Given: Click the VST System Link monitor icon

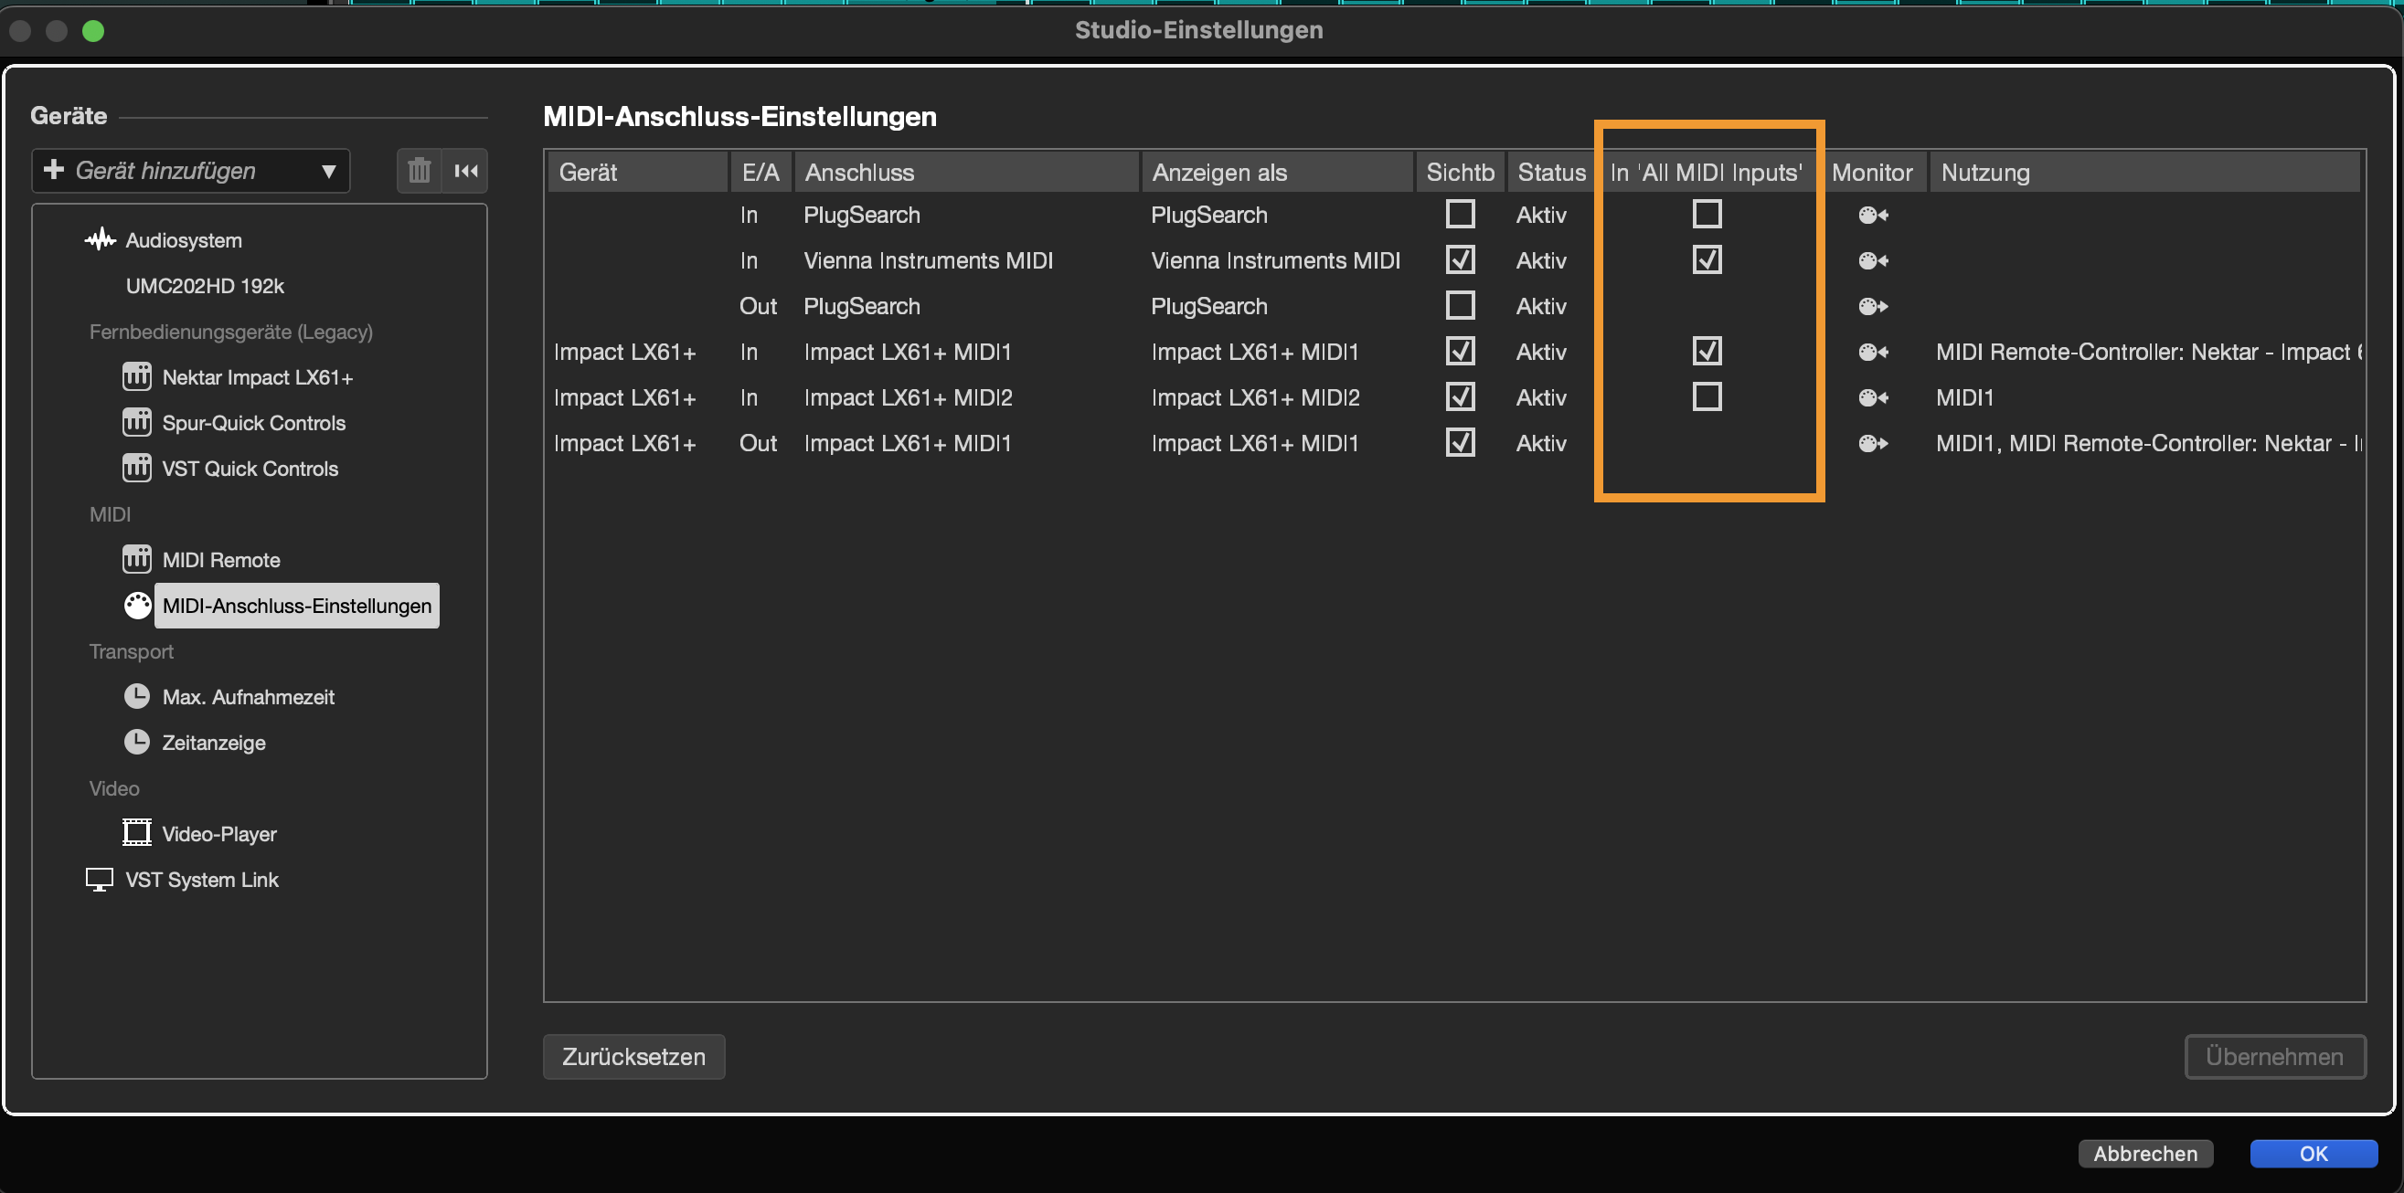Looking at the screenshot, I should [x=100, y=880].
